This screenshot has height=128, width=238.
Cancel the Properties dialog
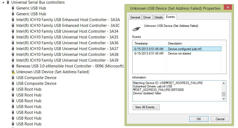point(220,119)
